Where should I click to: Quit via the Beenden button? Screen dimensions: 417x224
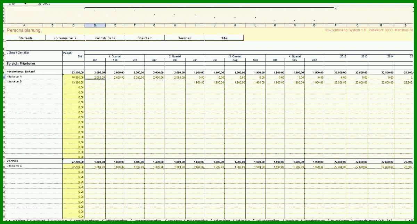click(x=185, y=38)
